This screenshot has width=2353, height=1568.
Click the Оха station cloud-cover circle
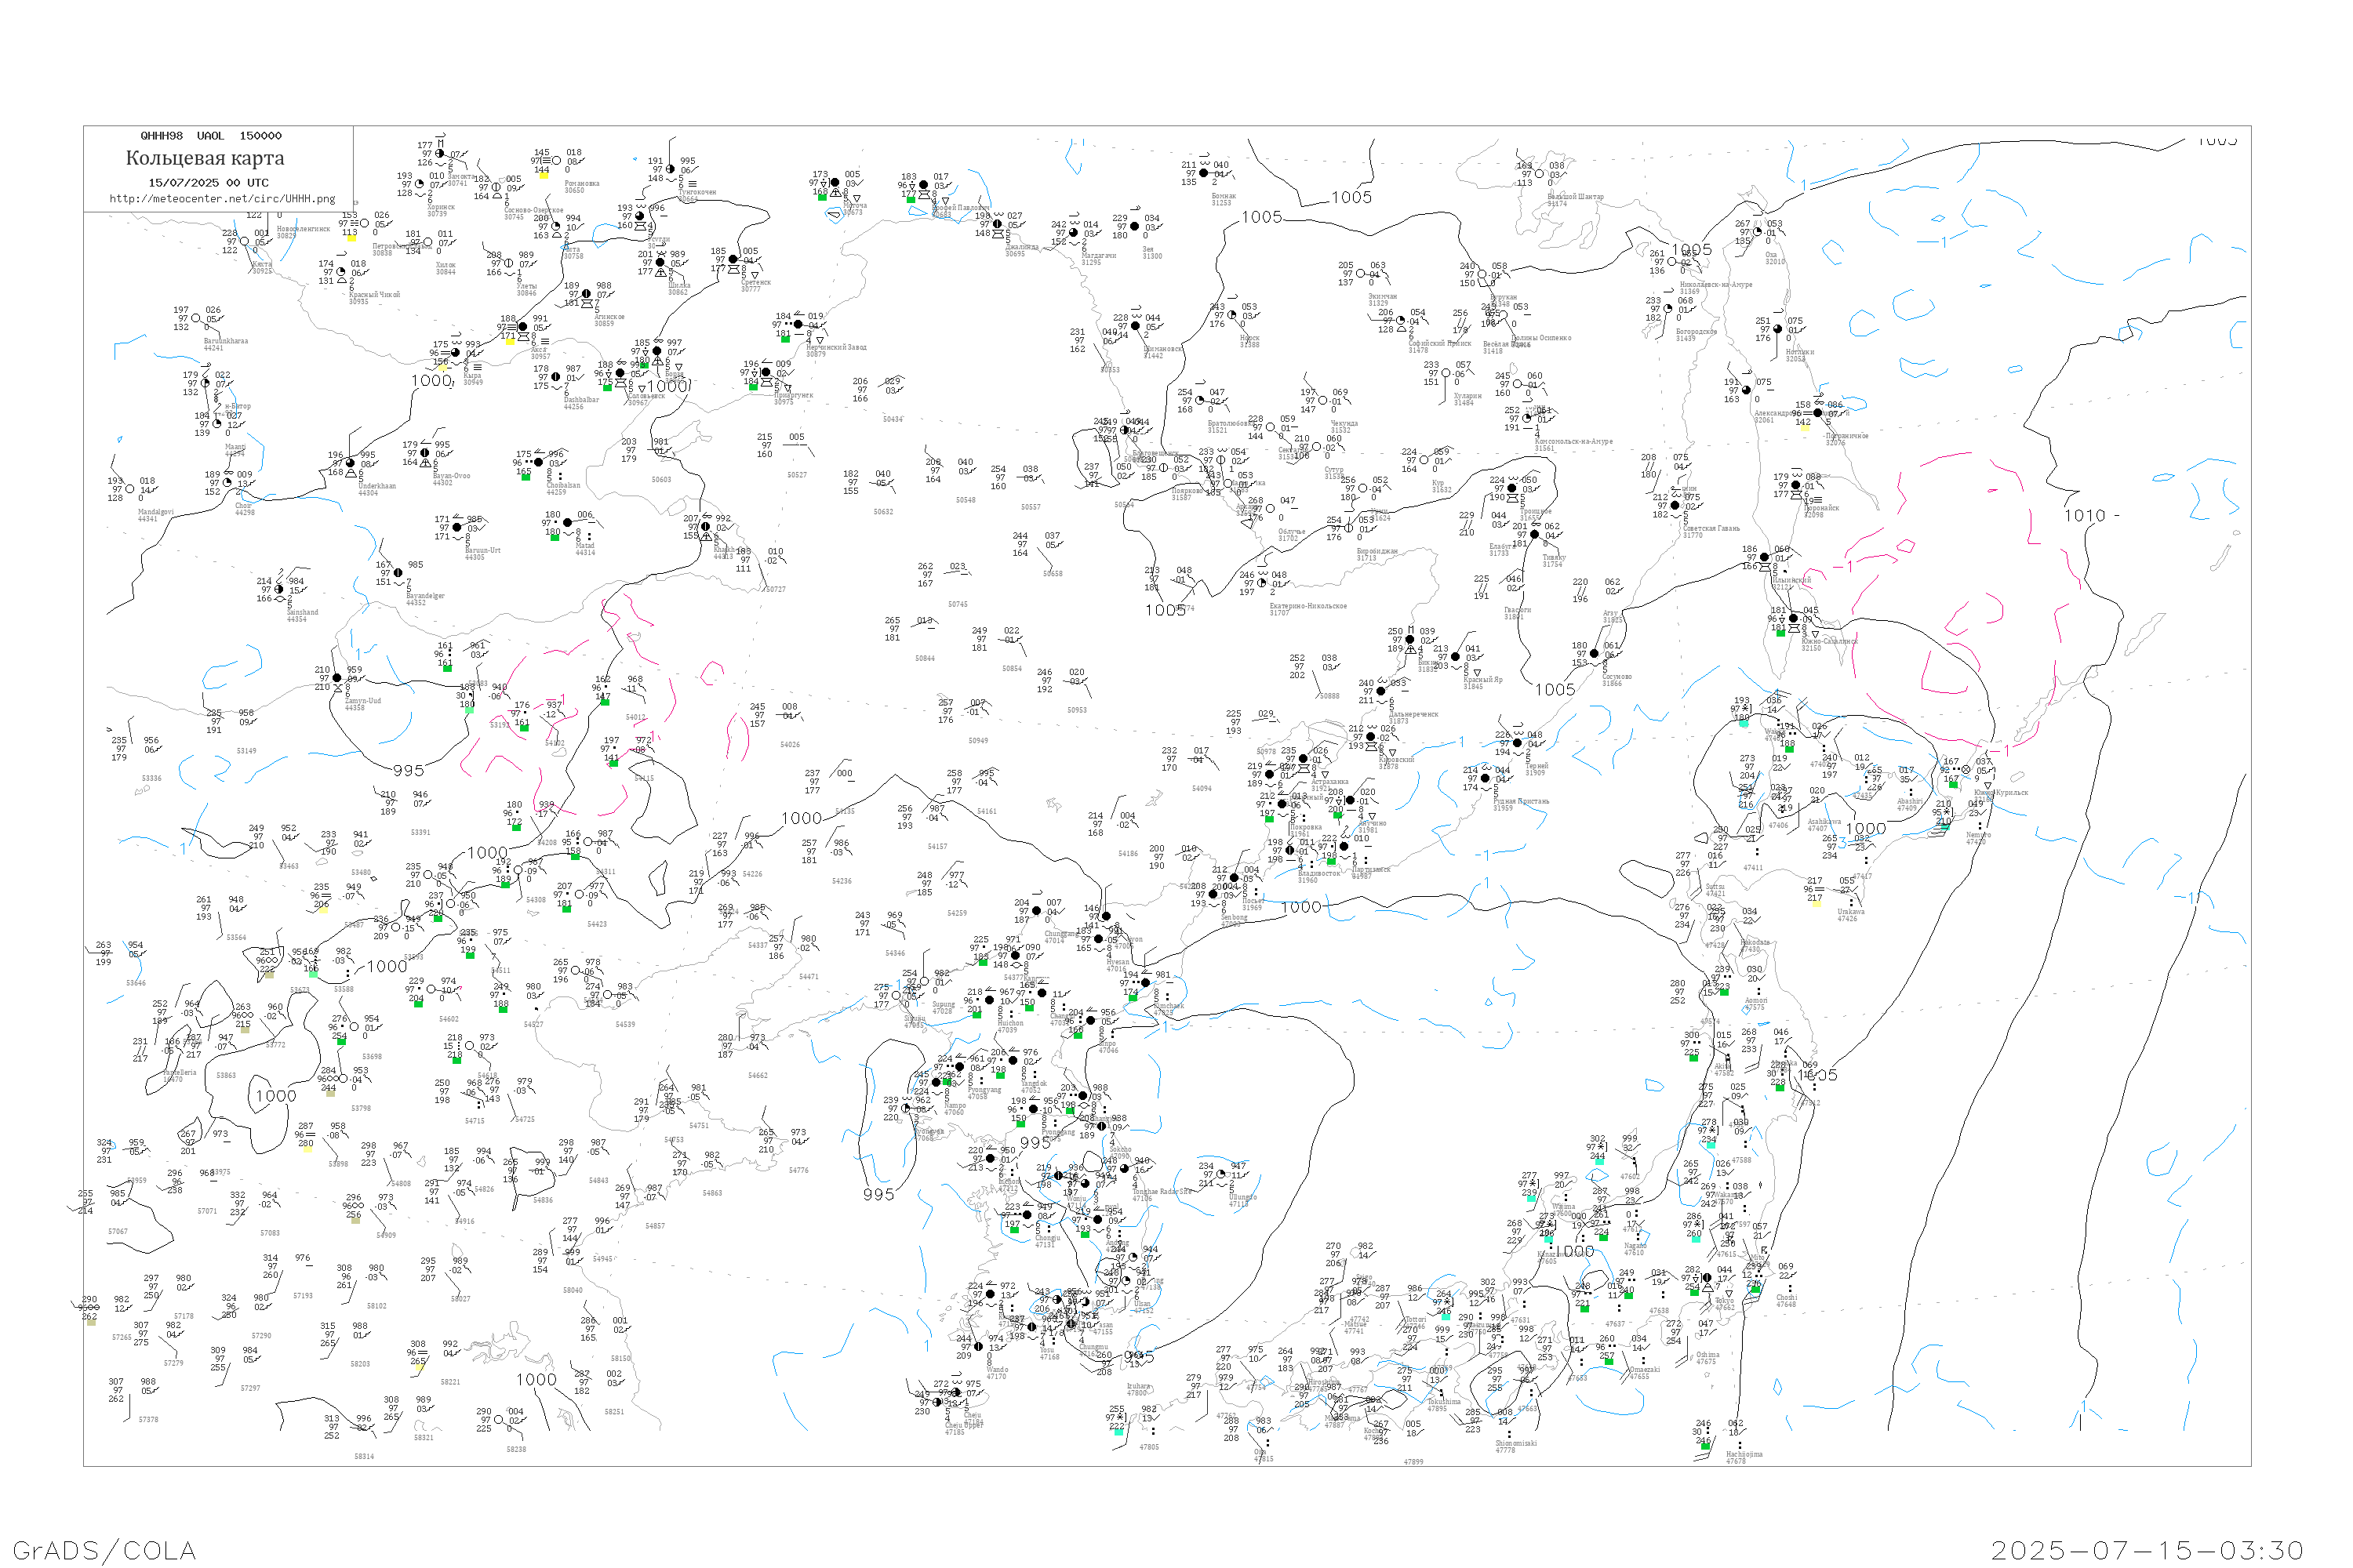point(1758,232)
